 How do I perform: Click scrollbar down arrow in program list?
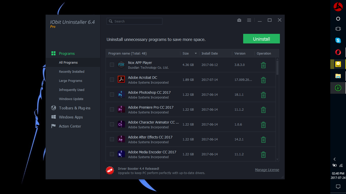(x=277, y=159)
